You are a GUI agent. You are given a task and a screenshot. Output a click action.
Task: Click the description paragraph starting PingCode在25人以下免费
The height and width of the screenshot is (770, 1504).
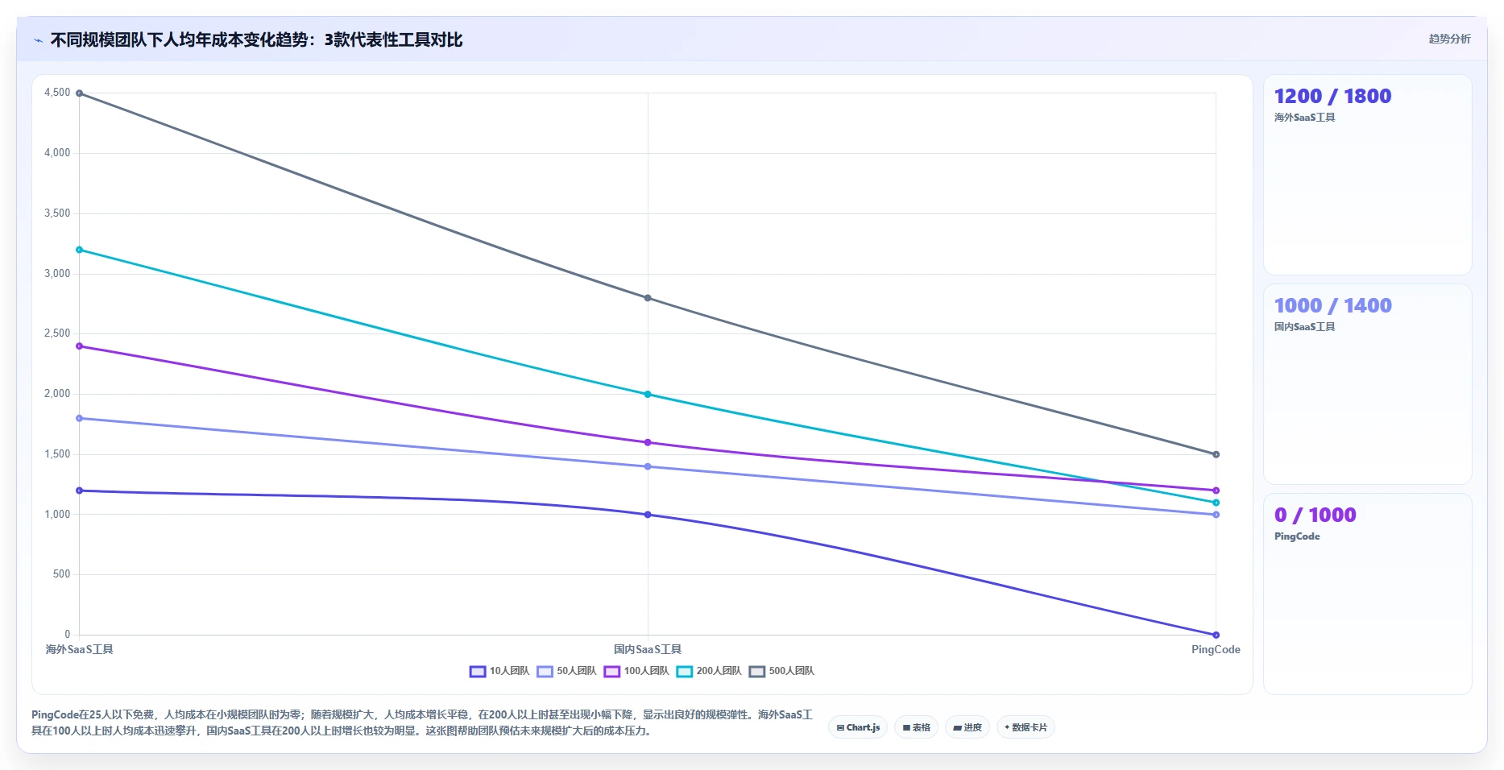click(x=422, y=722)
